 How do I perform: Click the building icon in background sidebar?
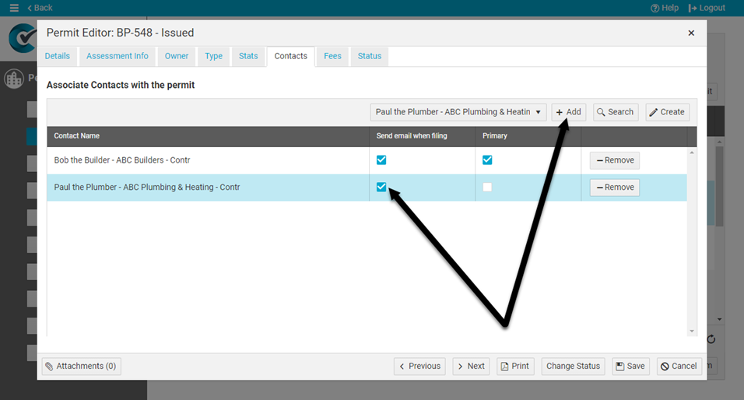(14, 79)
